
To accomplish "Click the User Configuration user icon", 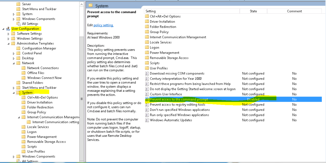I will point(8,29).
